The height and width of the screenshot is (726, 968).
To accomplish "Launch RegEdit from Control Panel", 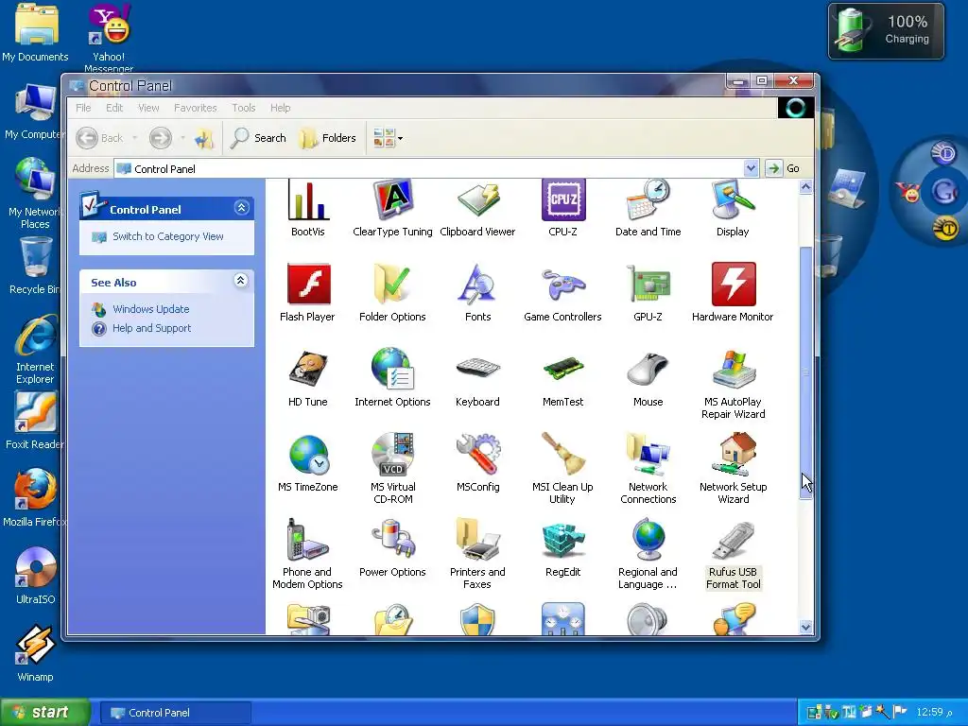I will tap(562, 548).
